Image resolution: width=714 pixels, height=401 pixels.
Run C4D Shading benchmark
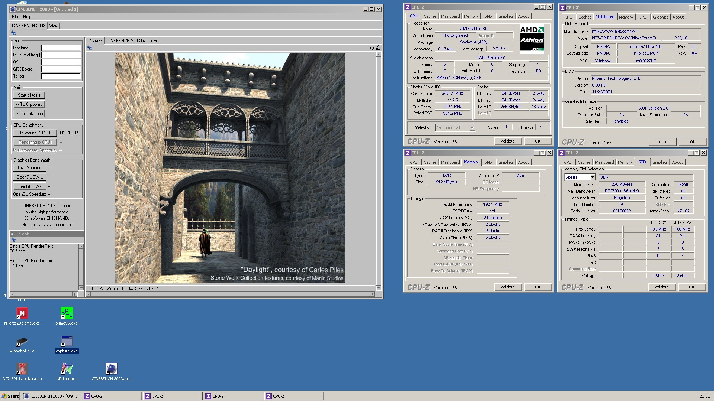[30, 168]
